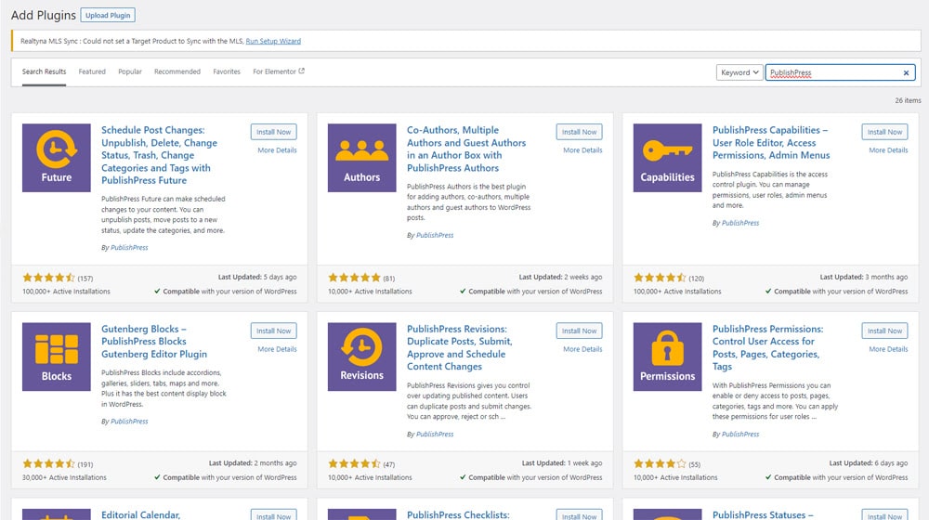
Task: Switch to the Recommended tab
Action: [177, 71]
